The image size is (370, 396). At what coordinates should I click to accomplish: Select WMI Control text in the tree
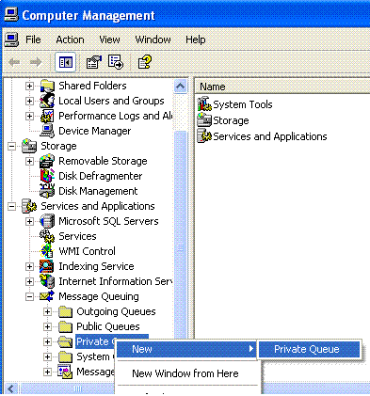point(87,251)
